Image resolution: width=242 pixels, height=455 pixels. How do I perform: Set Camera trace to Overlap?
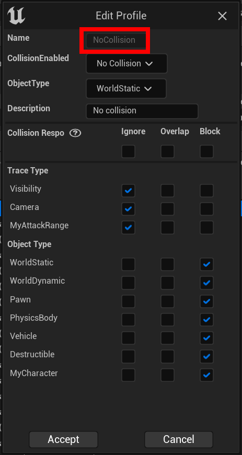pos(167,209)
